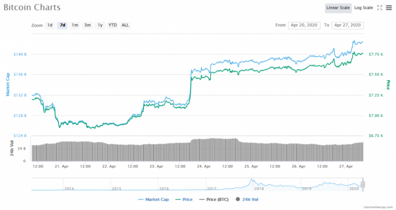Click 2014 in the navigator timeline
This screenshot has height=210, width=396.
pos(69,188)
